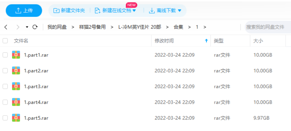Screen dimensions: 291x131
Task: Check the box for 1.part2.rar
Action: [x=5, y=71]
